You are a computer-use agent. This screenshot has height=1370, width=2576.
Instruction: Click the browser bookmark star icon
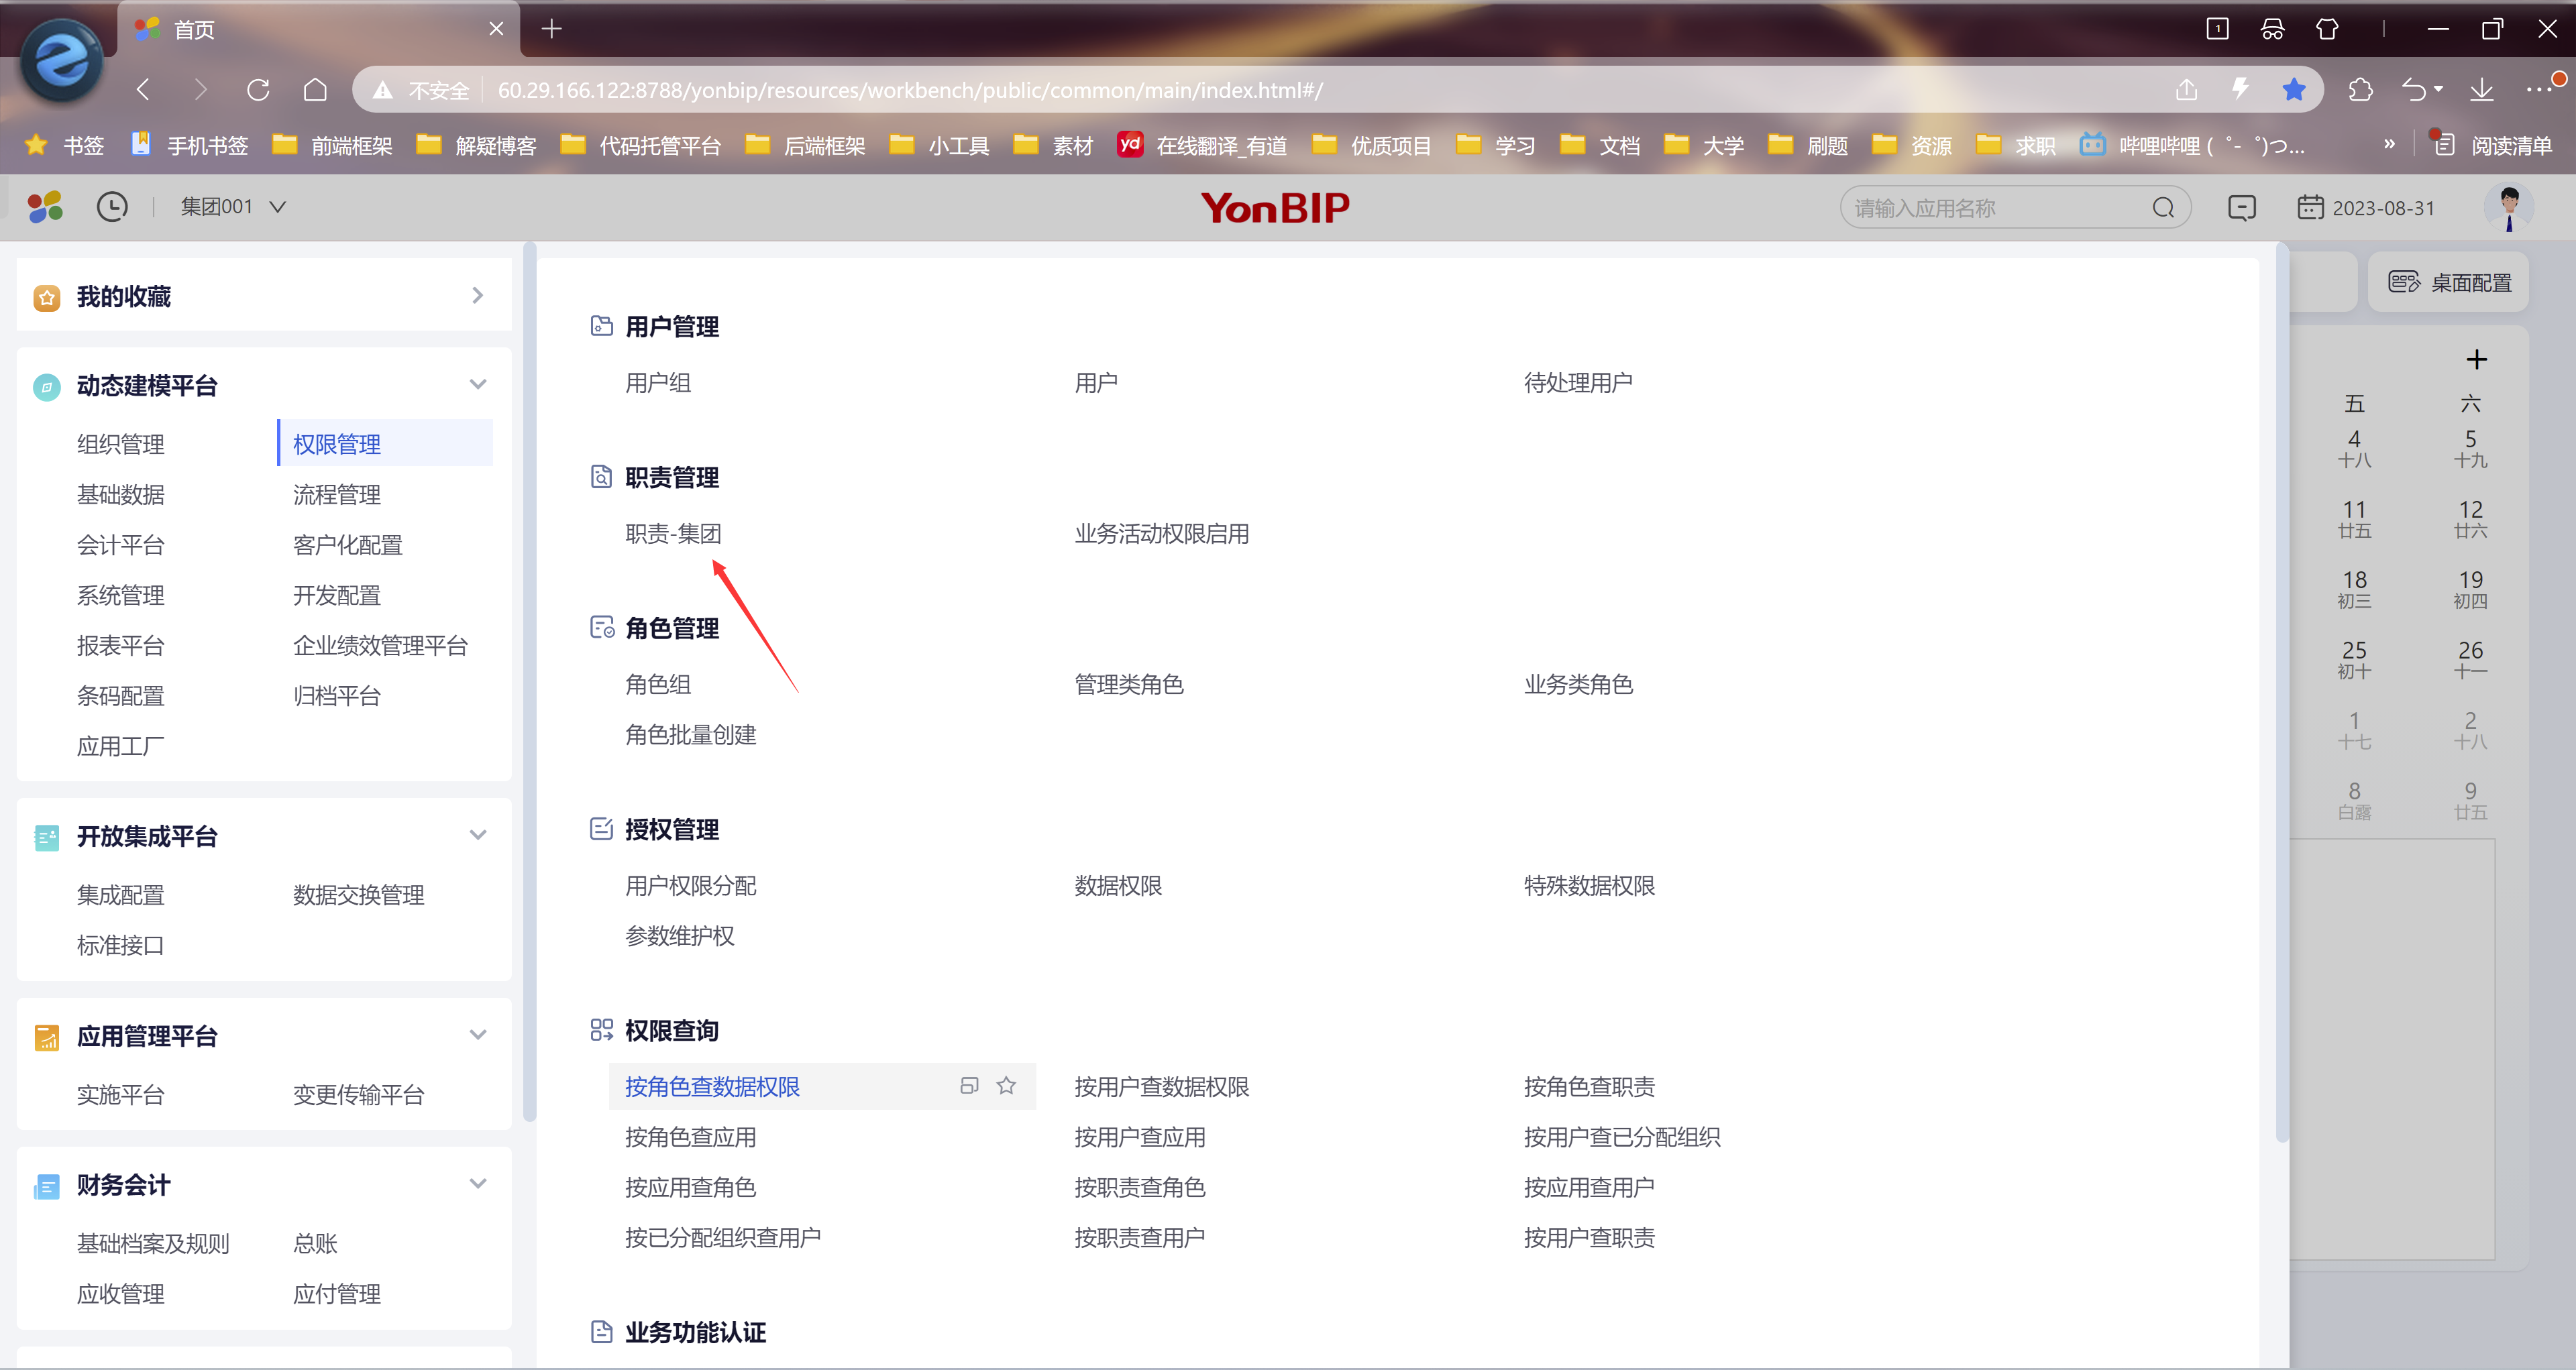point(2294,90)
